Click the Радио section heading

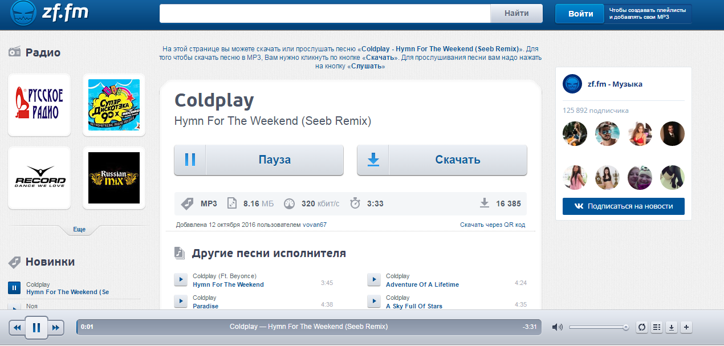(43, 52)
